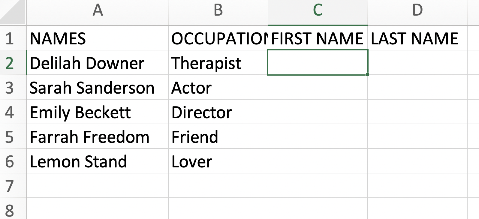Click the LAST NAME header cell

coord(417,38)
